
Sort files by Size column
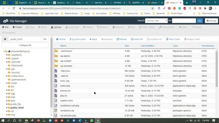coord(127,46)
